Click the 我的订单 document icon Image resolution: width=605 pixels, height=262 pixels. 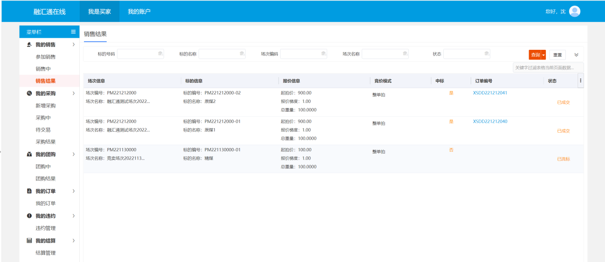pos(29,191)
